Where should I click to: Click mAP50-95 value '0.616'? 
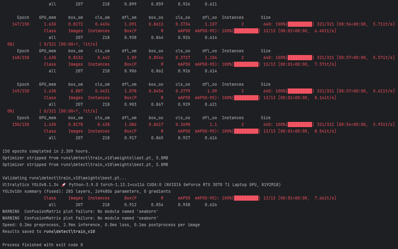pos(211,138)
